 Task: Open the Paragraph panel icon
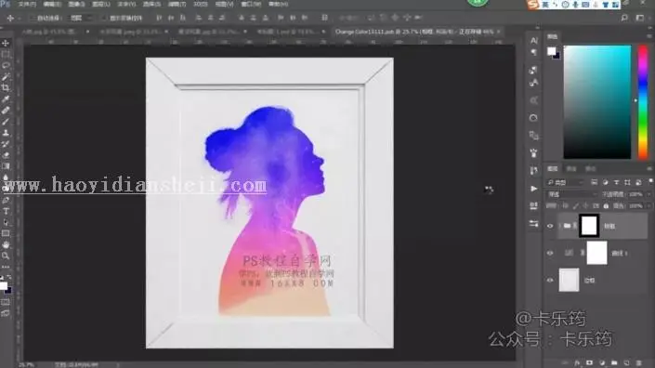pos(534,52)
